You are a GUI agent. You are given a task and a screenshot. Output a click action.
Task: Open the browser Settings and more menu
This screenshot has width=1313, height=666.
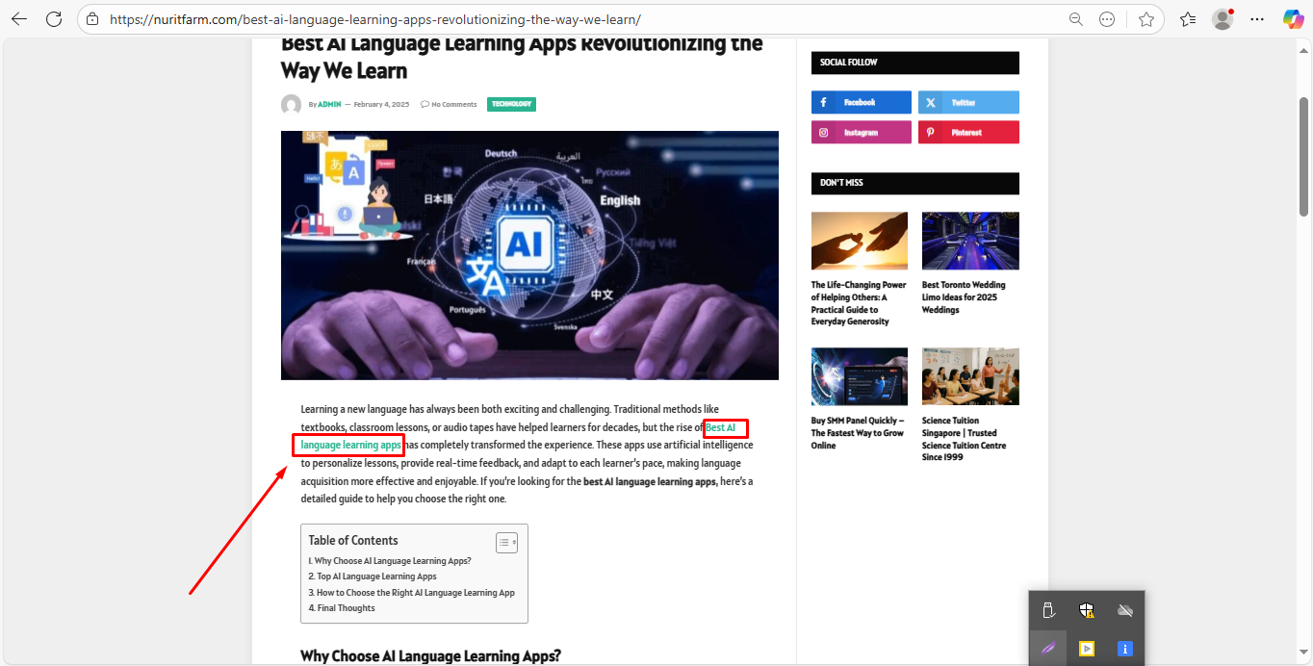coord(1257,19)
